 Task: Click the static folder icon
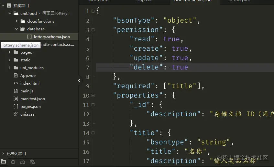coord(16,60)
